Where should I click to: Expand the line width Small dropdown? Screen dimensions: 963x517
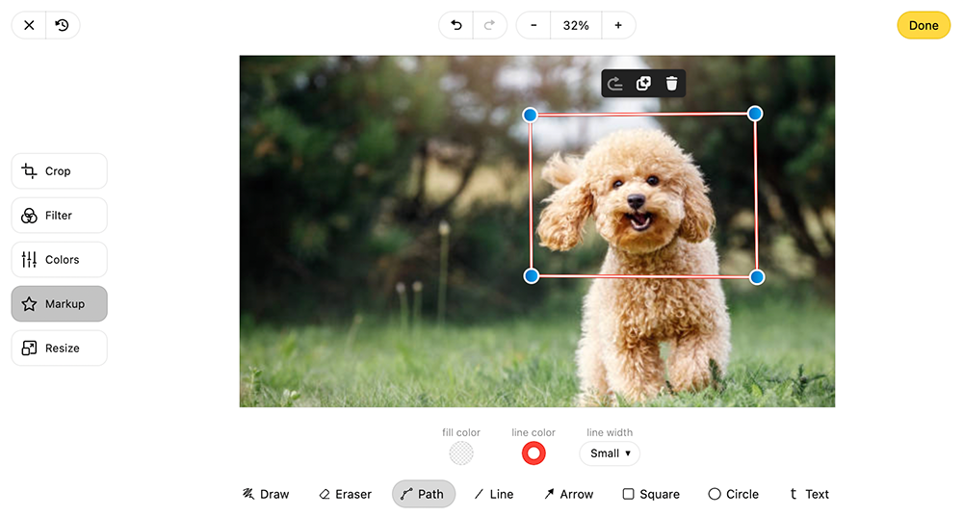[x=610, y=453]
